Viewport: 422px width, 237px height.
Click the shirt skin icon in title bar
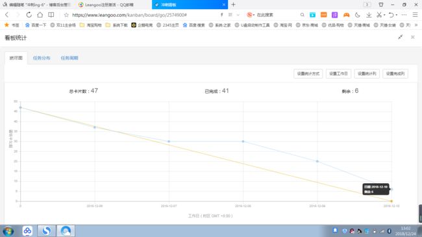click(381, 5)
